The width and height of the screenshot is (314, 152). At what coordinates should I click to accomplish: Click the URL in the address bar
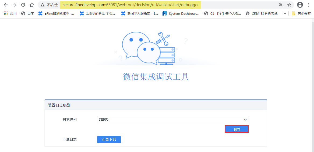tap(130, 5)
